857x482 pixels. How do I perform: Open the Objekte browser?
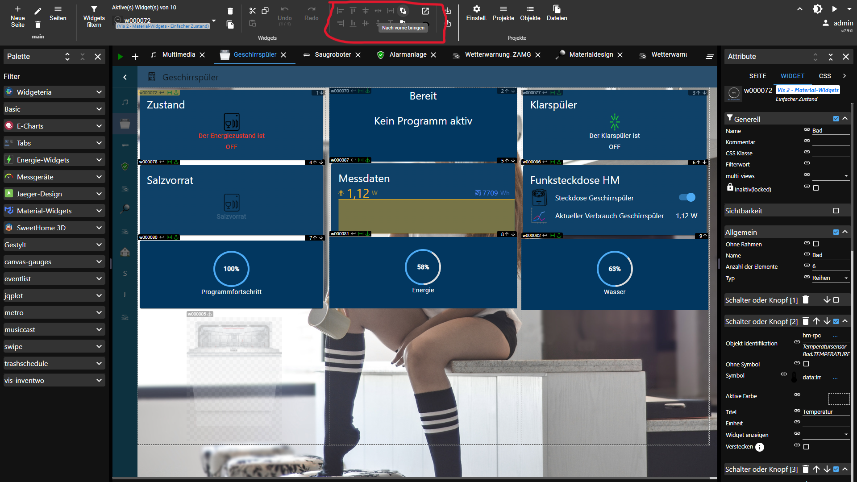(530, 13)
